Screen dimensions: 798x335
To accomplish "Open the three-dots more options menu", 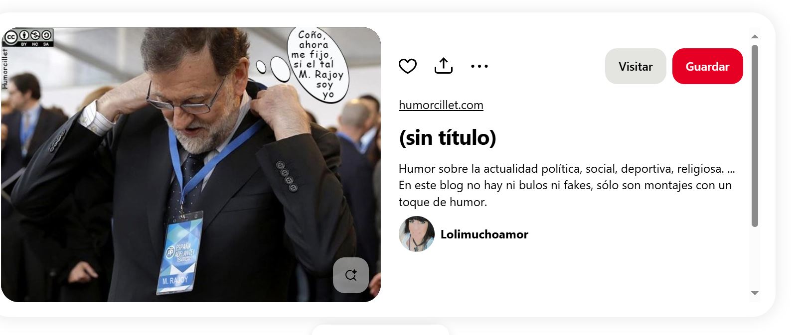I will 479,66.
